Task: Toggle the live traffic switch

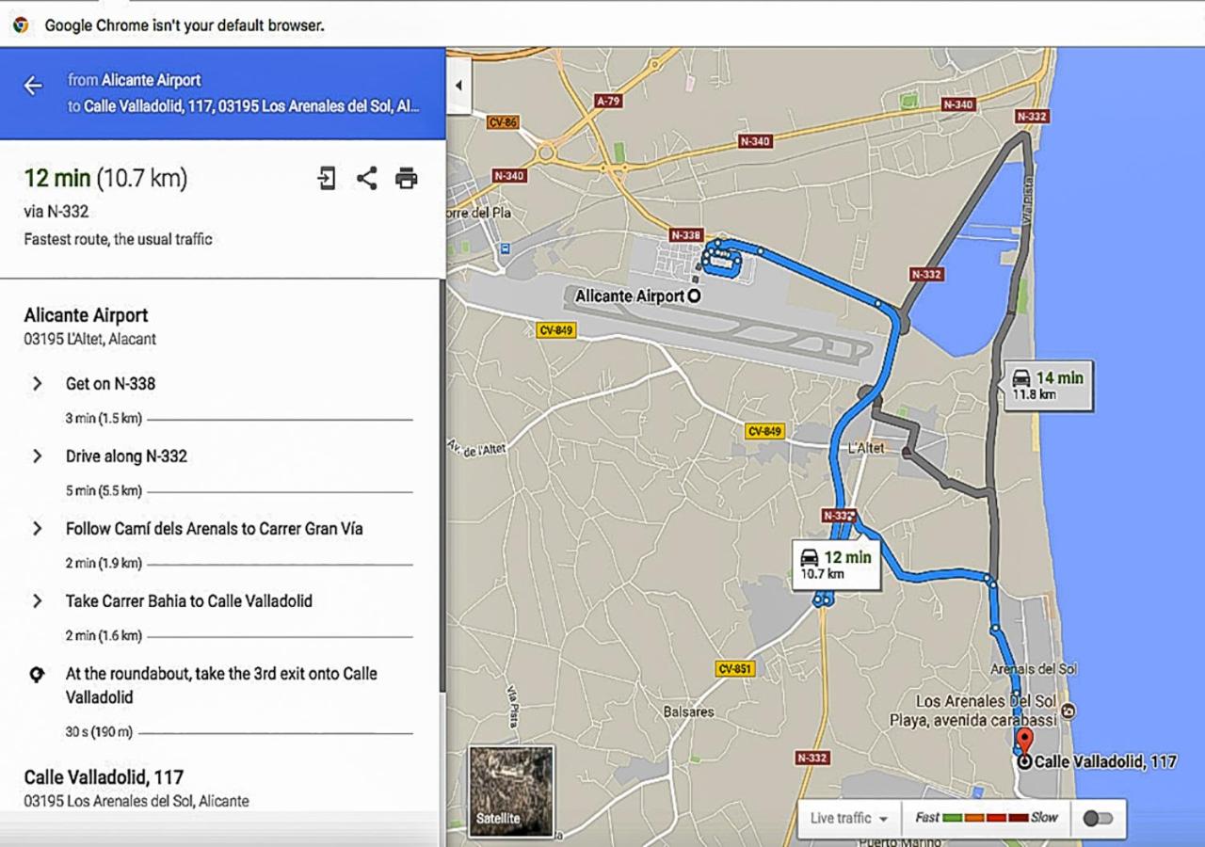Action: tap(1098, 818)
